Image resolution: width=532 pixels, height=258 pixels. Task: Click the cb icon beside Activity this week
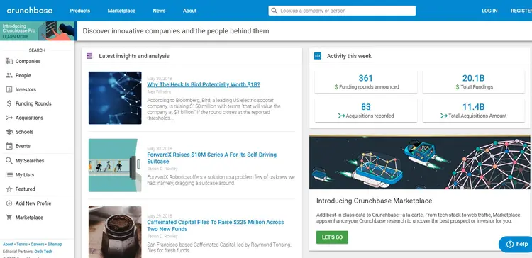[318, 56]
